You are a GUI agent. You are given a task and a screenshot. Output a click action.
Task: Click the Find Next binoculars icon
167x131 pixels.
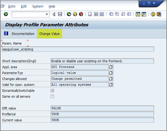102,14
